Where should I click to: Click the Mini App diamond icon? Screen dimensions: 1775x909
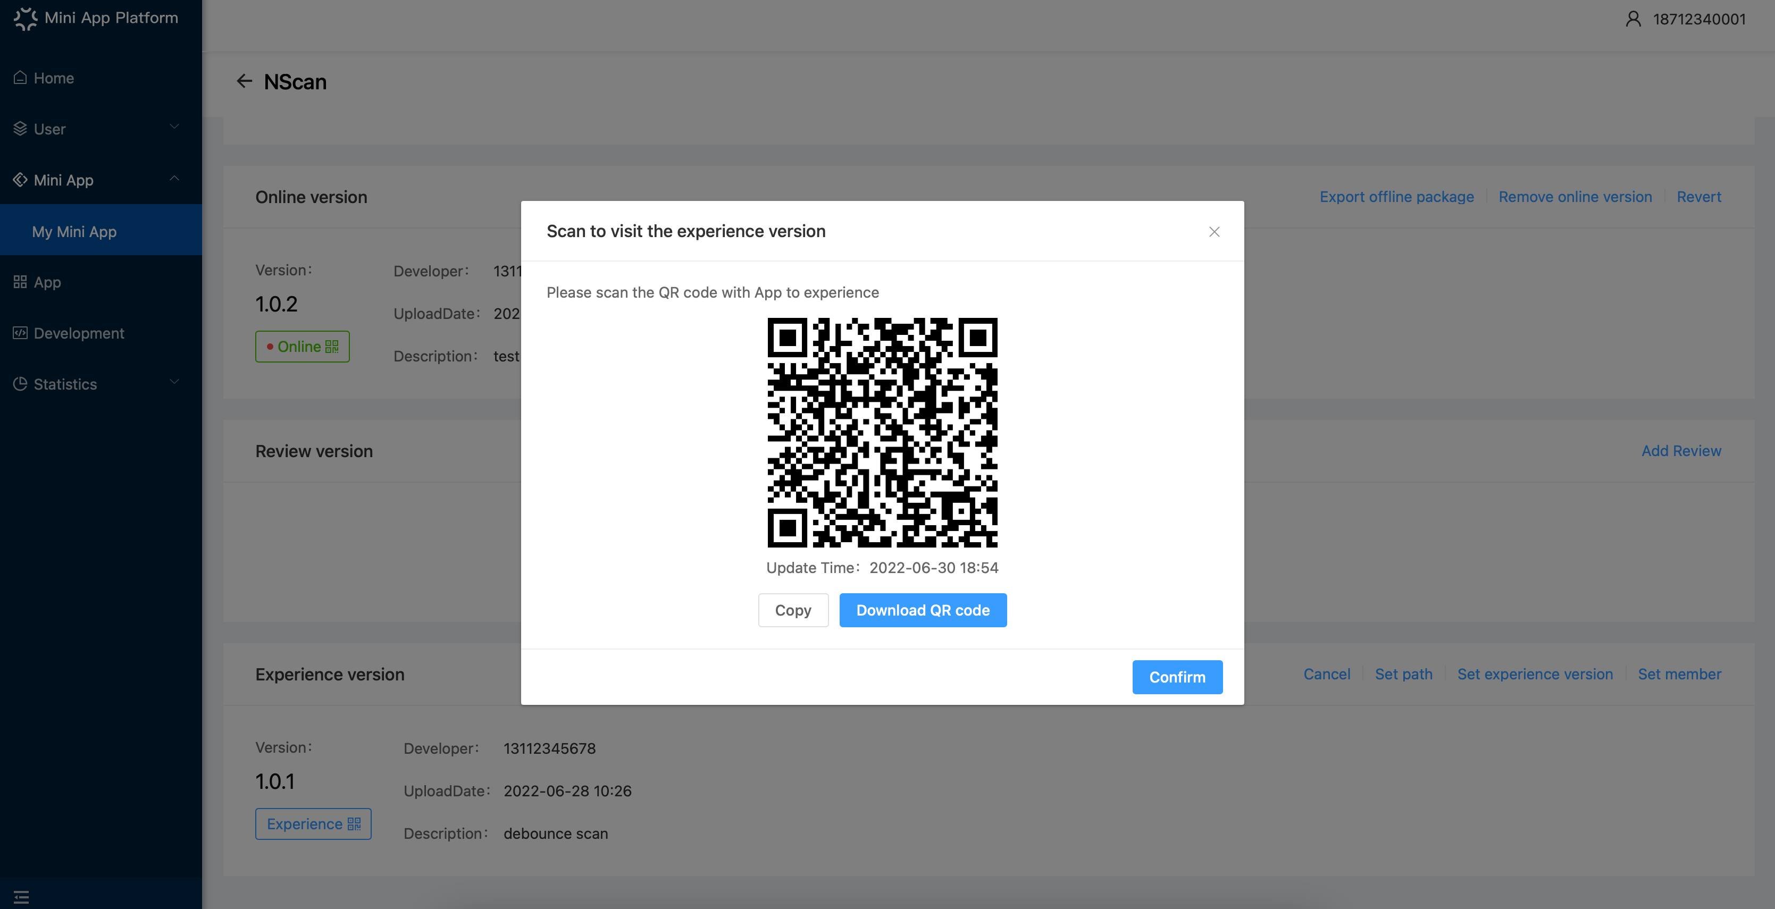coord(21,180)
